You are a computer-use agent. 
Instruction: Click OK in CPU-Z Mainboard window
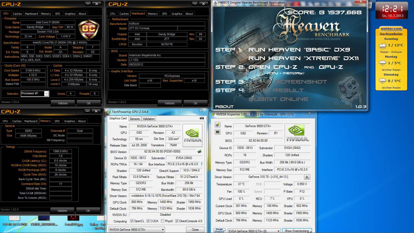[195, 103]
